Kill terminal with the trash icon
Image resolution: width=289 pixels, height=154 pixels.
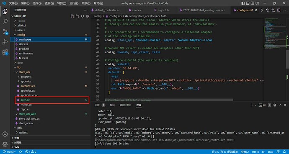coord(275,105)
